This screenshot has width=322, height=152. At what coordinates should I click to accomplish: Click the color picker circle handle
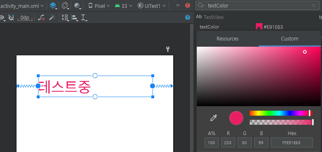pyautogui.click(x=305, y=52)
